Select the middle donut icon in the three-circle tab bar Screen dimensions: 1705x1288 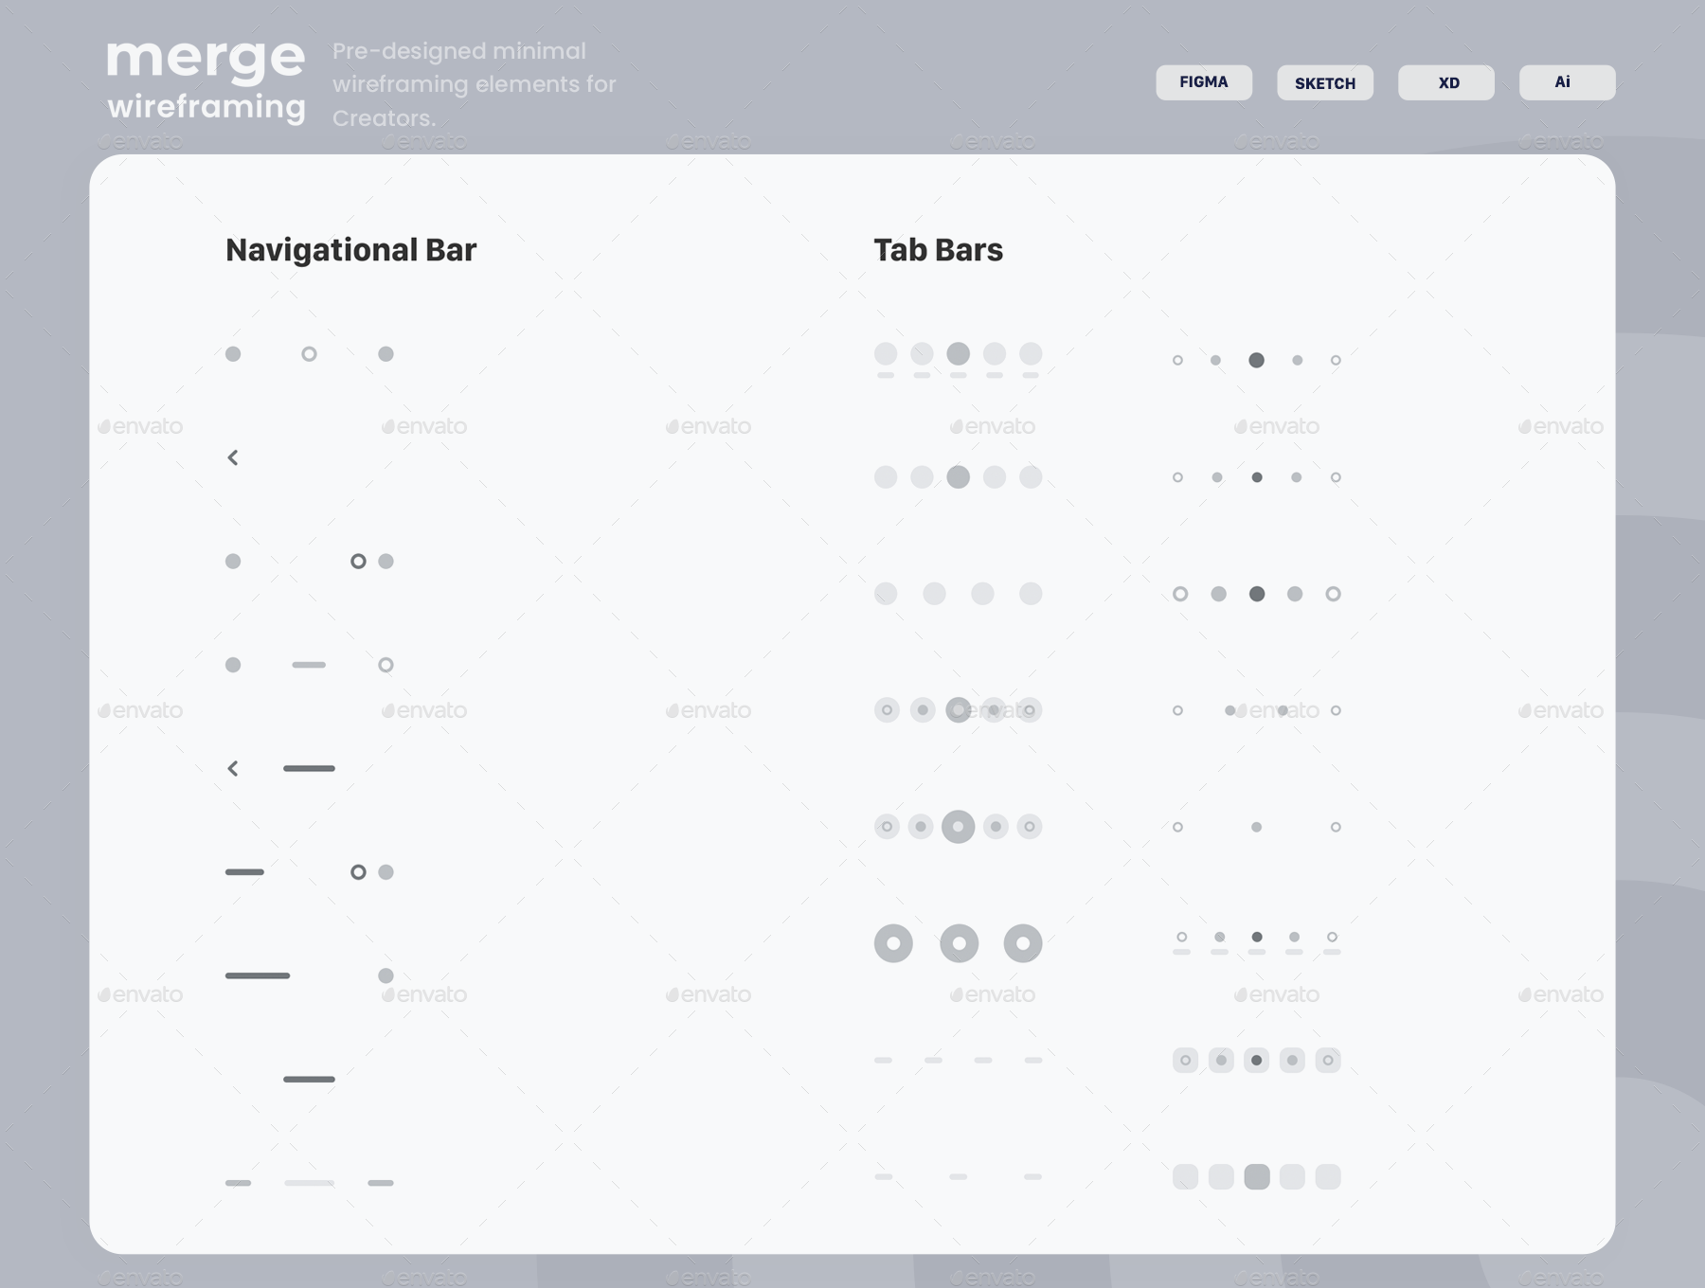click(958, 942)
